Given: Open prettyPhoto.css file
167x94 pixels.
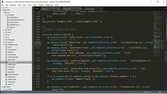Looking at the screenshot, I should pos(15,25).
